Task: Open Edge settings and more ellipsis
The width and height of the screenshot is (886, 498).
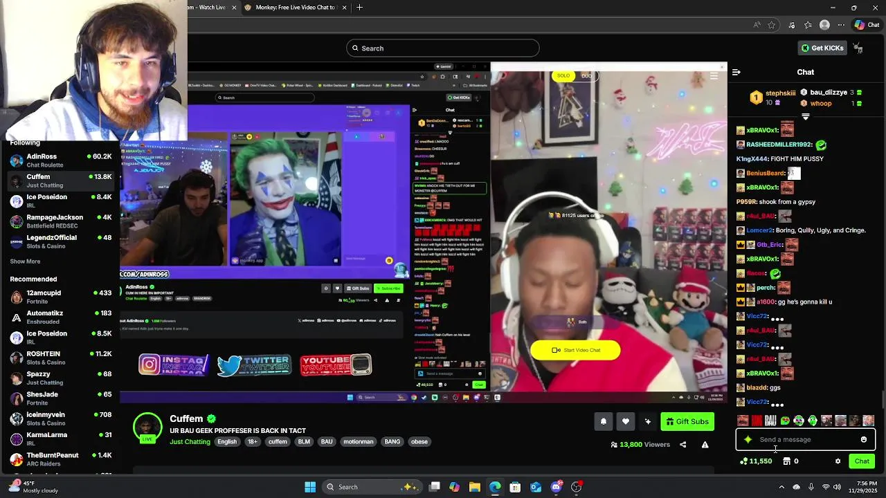Action: [x=842, y=25]
